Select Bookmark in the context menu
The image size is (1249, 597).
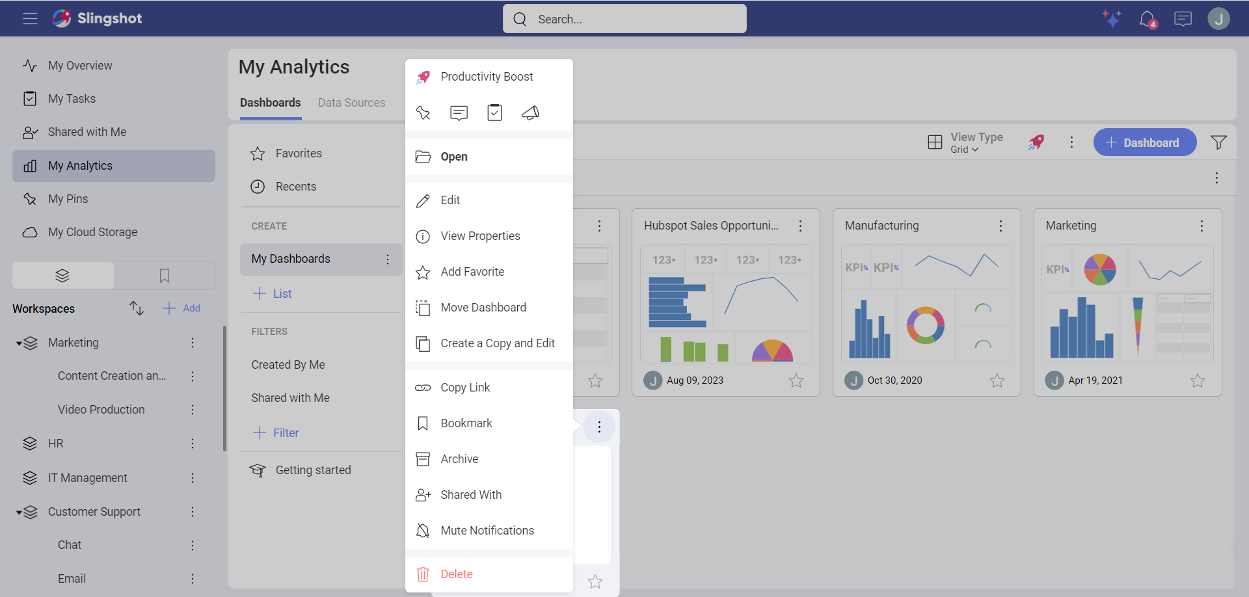coord(489,423)
